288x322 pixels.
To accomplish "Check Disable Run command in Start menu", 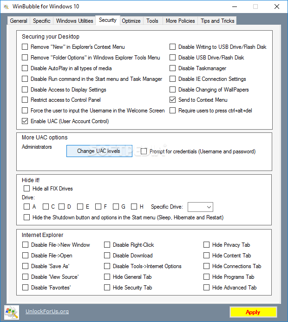I will [25, 79].
